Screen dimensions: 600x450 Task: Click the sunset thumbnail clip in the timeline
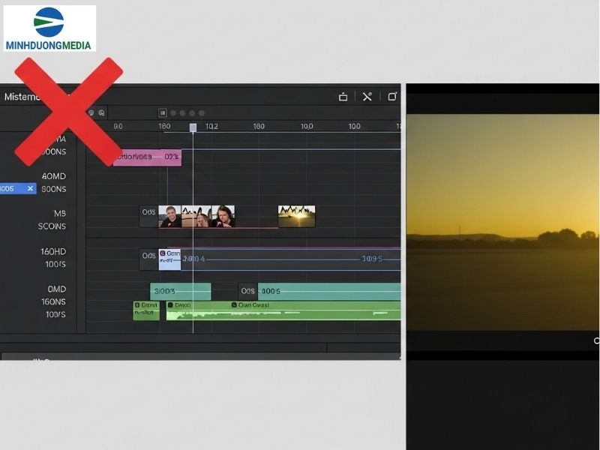point(296,217)
